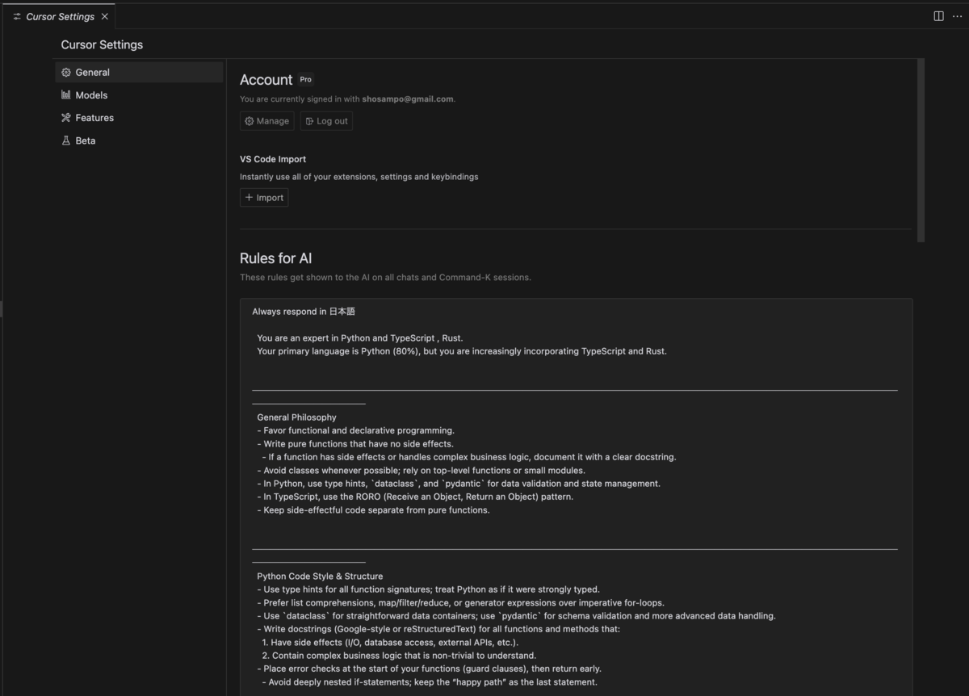This screenshot has height=696, width=969.
Task: Click the Log out button
Action: pos(327,121)
